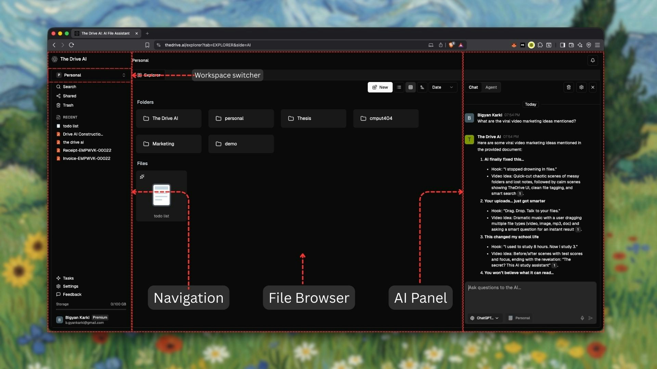This screenshot has width=657, height=369.
Task: Clear the chat with the trash icon
Action: [x=569, y=87]
